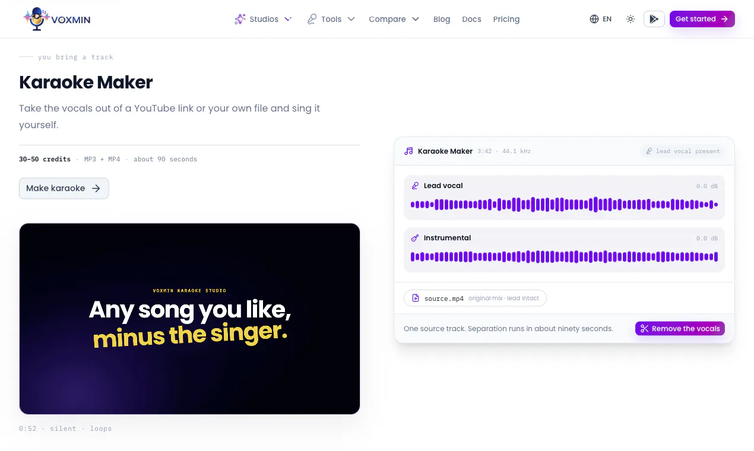Click the Lead vocal waveform
The width and height of the screenshot is (754, 451).
pyautogui.click(x=564, y=205)
